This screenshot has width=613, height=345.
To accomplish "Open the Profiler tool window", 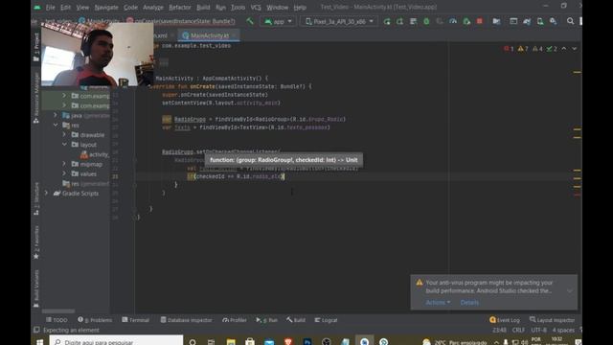I will [235, 320].
